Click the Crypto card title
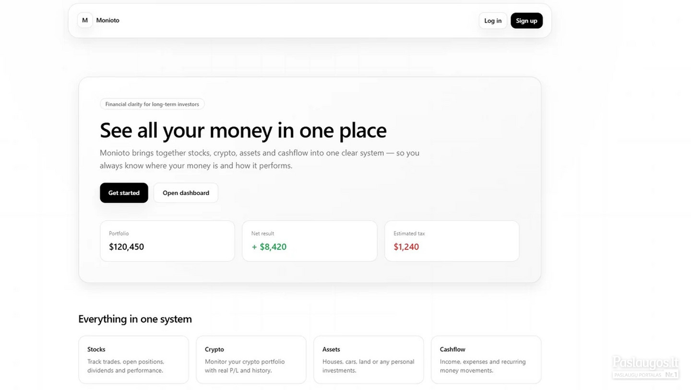691x390 pixels. [214, 349]
